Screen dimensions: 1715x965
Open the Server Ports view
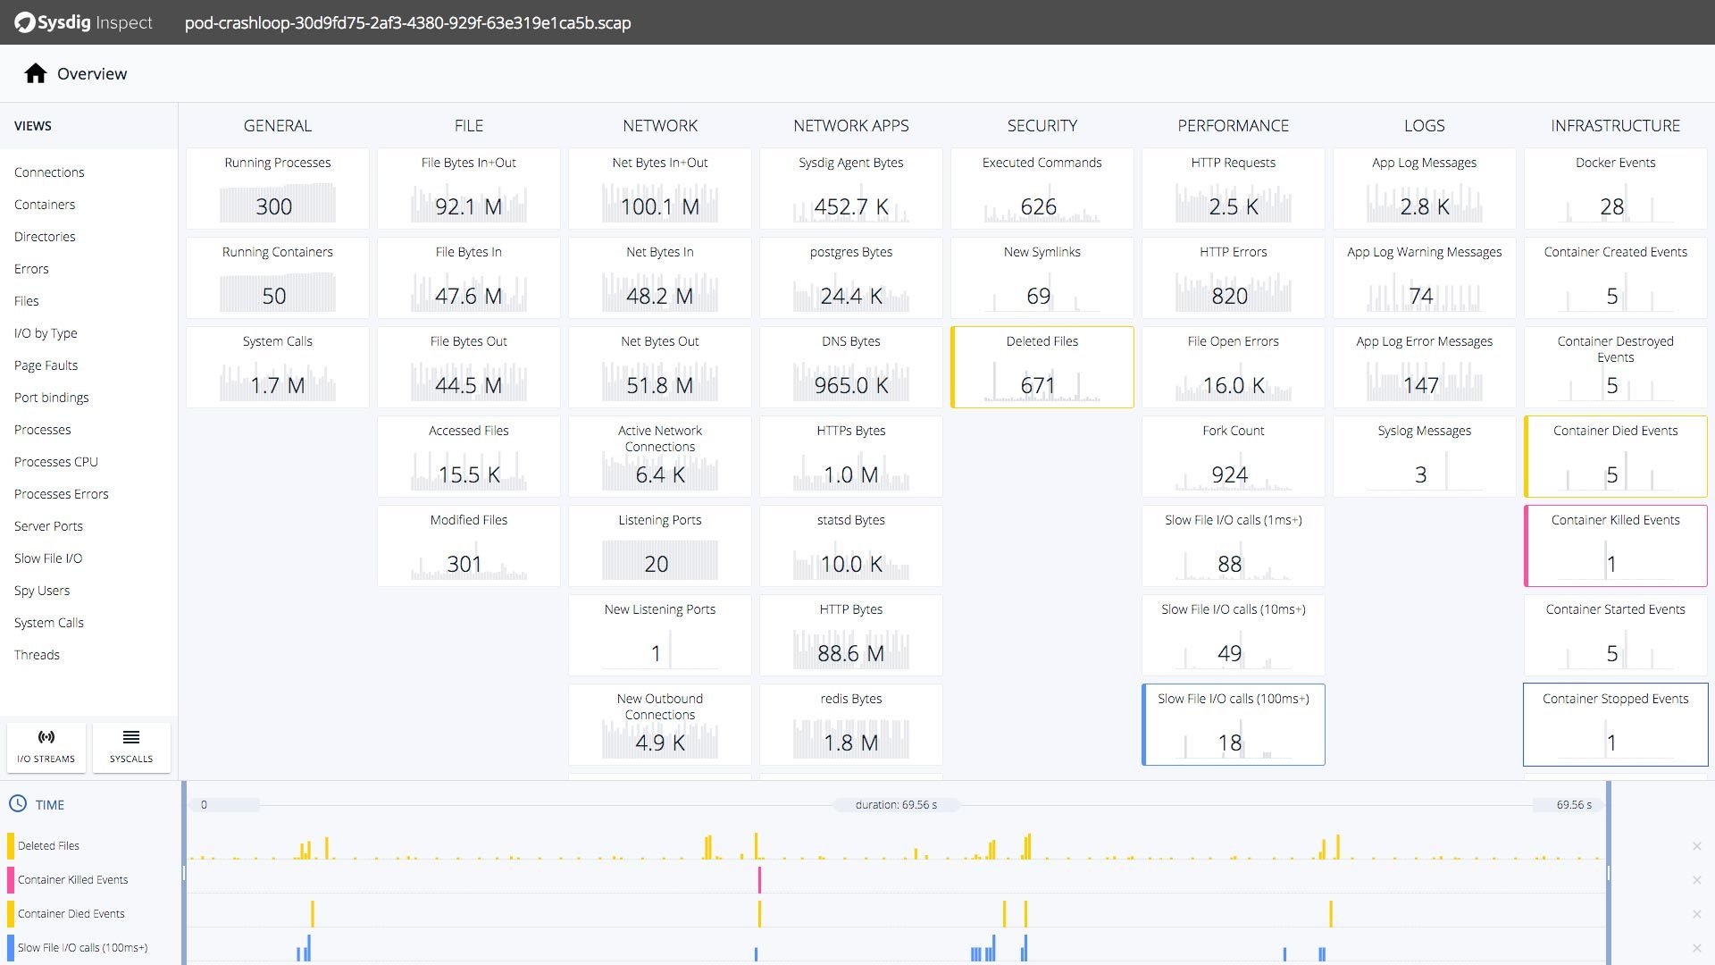coord(48,526)
